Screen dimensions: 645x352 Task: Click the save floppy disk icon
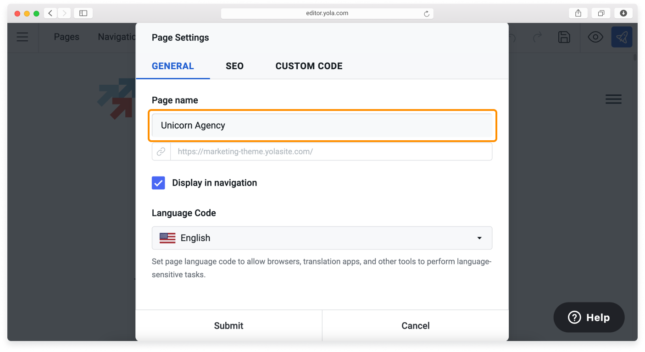[x=564, y=37]
